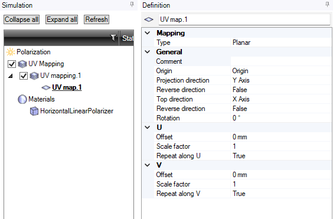The height and width of the screenshot is (219, 333).
Task: Click the Polarization sun icon
Action: [x=11, y=52]
